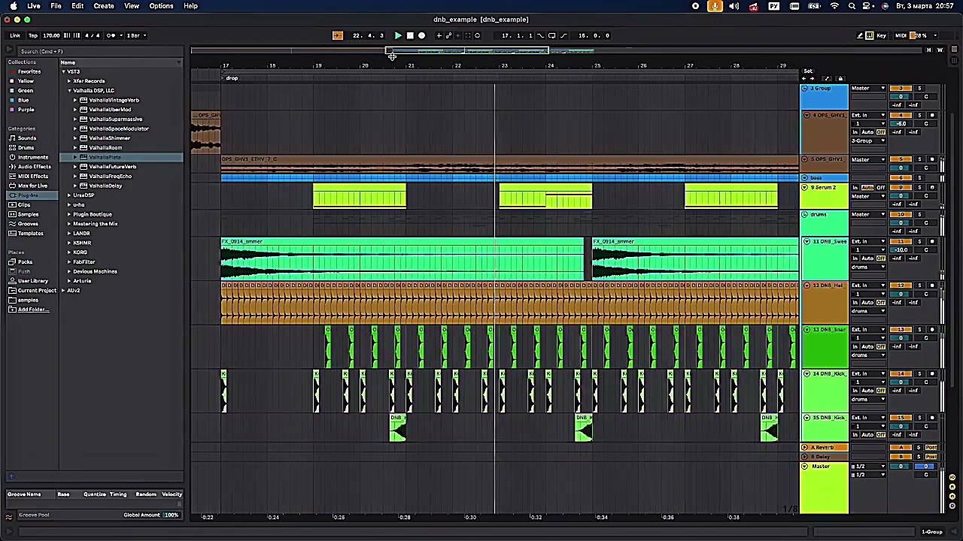The width and height of the screenshot is (963, 541).
Task: Toggle the Link button
Action: click(15, 35)
